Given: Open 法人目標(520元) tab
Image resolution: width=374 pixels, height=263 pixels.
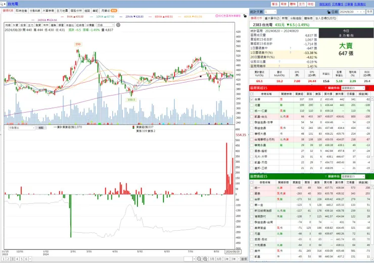Looking at the screenshot, I should 325,18.
